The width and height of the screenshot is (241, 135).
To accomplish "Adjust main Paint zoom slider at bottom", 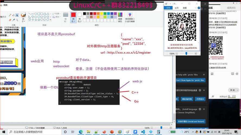I will [x=161, y=127].
